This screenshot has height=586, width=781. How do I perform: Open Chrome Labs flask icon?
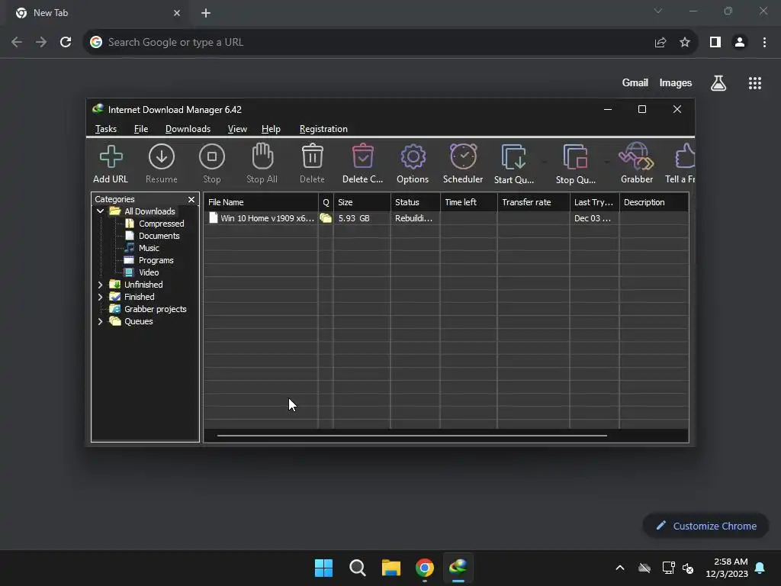coord(718,83)
